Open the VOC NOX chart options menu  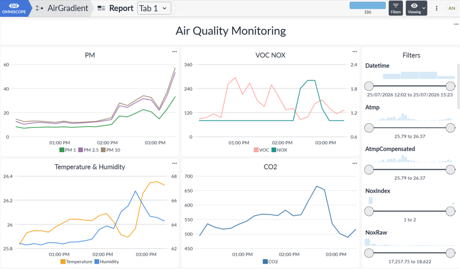(x=354, y=51)
